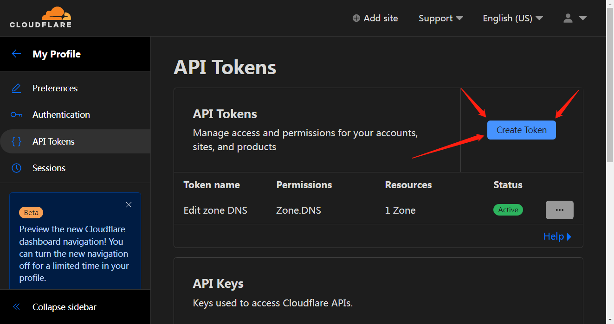Click the API Tokens braces icon

point(16,141)
